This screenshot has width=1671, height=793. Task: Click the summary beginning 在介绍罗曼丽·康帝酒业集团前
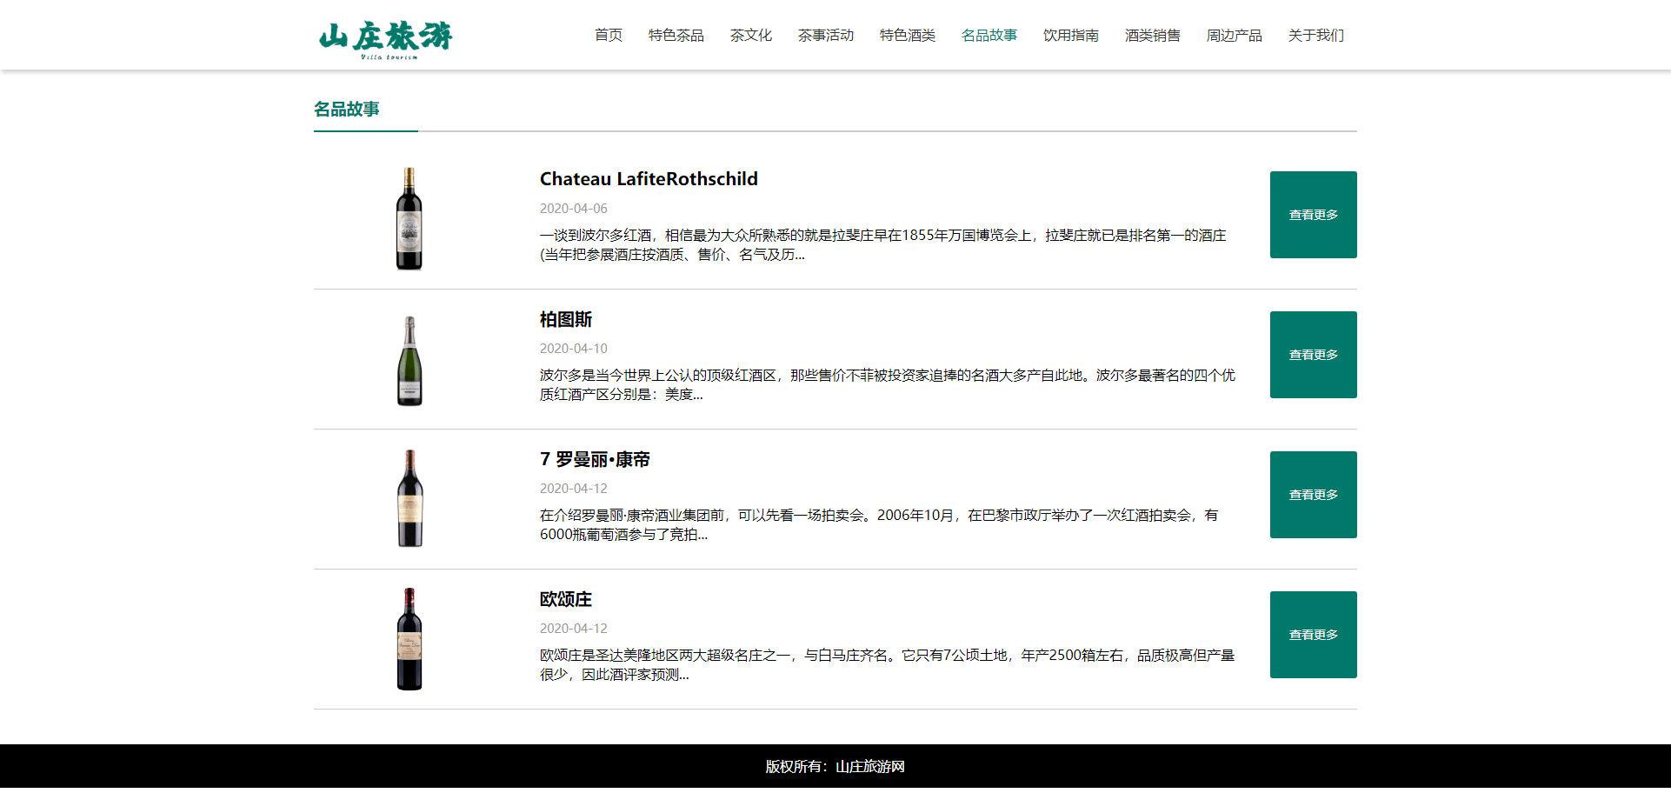[879, 525]
